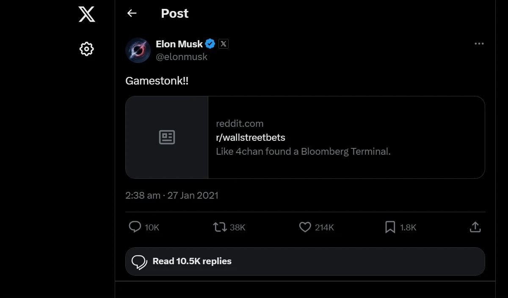The image size is (508, 298).
Task: Open the settings gear icon
Action: pos(86,49)
